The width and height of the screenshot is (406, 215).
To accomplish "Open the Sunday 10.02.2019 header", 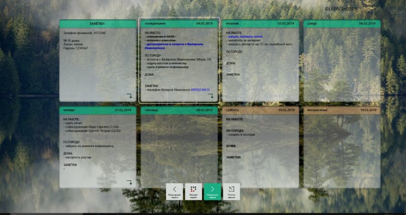I will tap(342, 110).
